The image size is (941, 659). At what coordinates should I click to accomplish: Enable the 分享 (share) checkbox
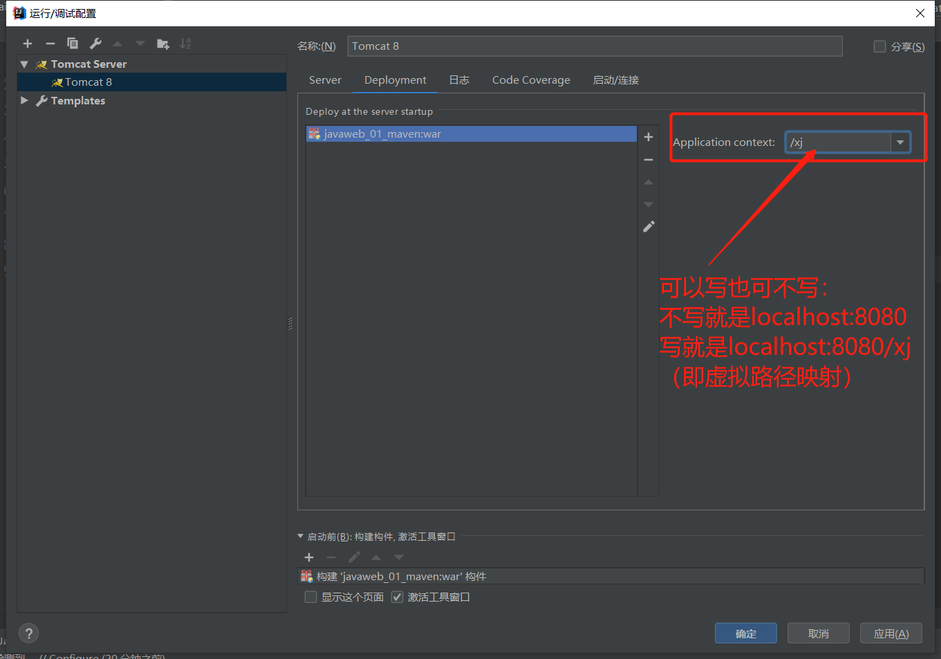point(879,46)
